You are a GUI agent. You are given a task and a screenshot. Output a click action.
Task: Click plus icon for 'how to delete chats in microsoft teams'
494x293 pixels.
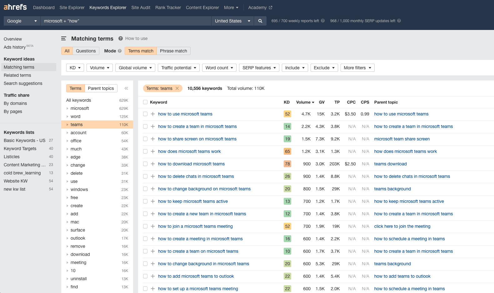153,176
